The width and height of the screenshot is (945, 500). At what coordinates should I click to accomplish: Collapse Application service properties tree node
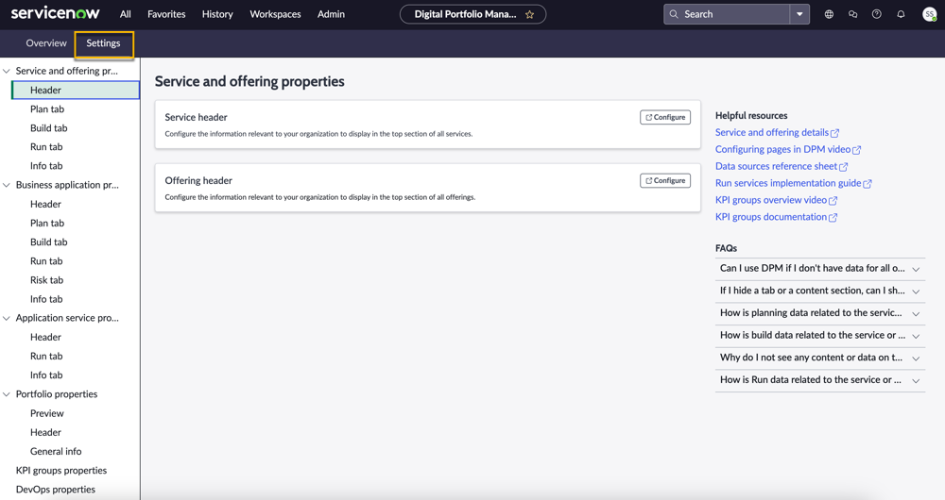[x=7, y=318]
